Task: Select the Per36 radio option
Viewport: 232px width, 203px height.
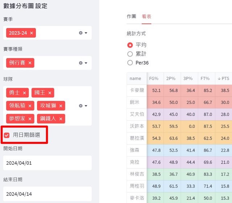Action: point(130,62)
